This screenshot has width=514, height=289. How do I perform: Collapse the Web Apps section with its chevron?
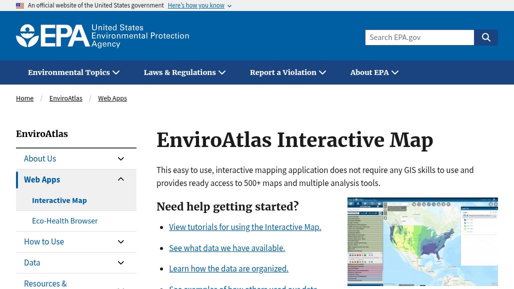point(120,179)
